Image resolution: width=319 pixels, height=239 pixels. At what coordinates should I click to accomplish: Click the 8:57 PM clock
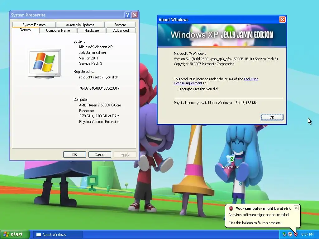(307, 234)
